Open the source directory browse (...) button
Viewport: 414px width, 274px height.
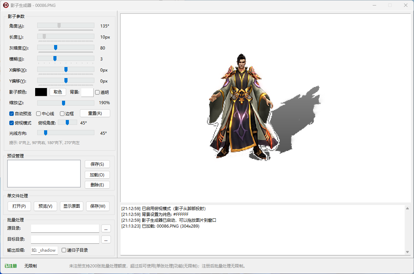point(106,228)
